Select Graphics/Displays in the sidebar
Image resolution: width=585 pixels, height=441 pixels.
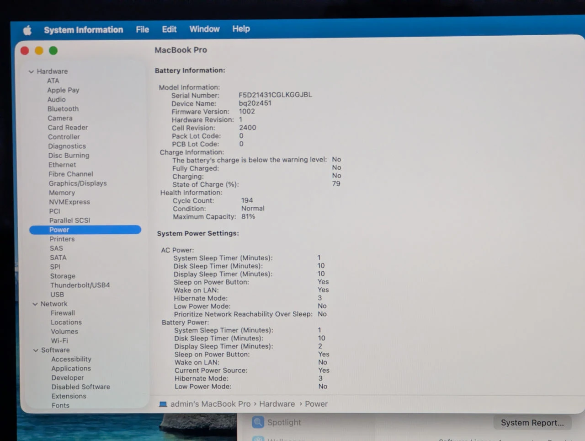(x=78, y=183)
